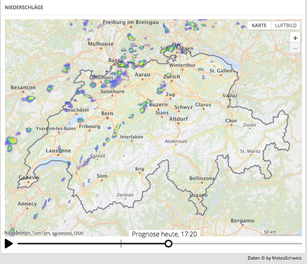Open the search.ch attribution link
Viewport: 307px width, 264px height.
[20, 233]
